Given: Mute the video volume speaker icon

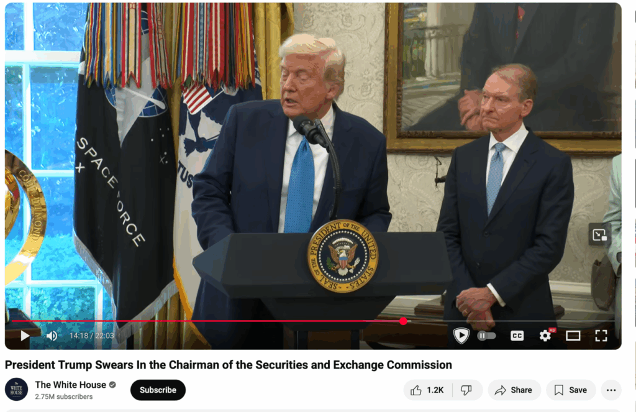Looking at the screenshot, I should point(52,336).
